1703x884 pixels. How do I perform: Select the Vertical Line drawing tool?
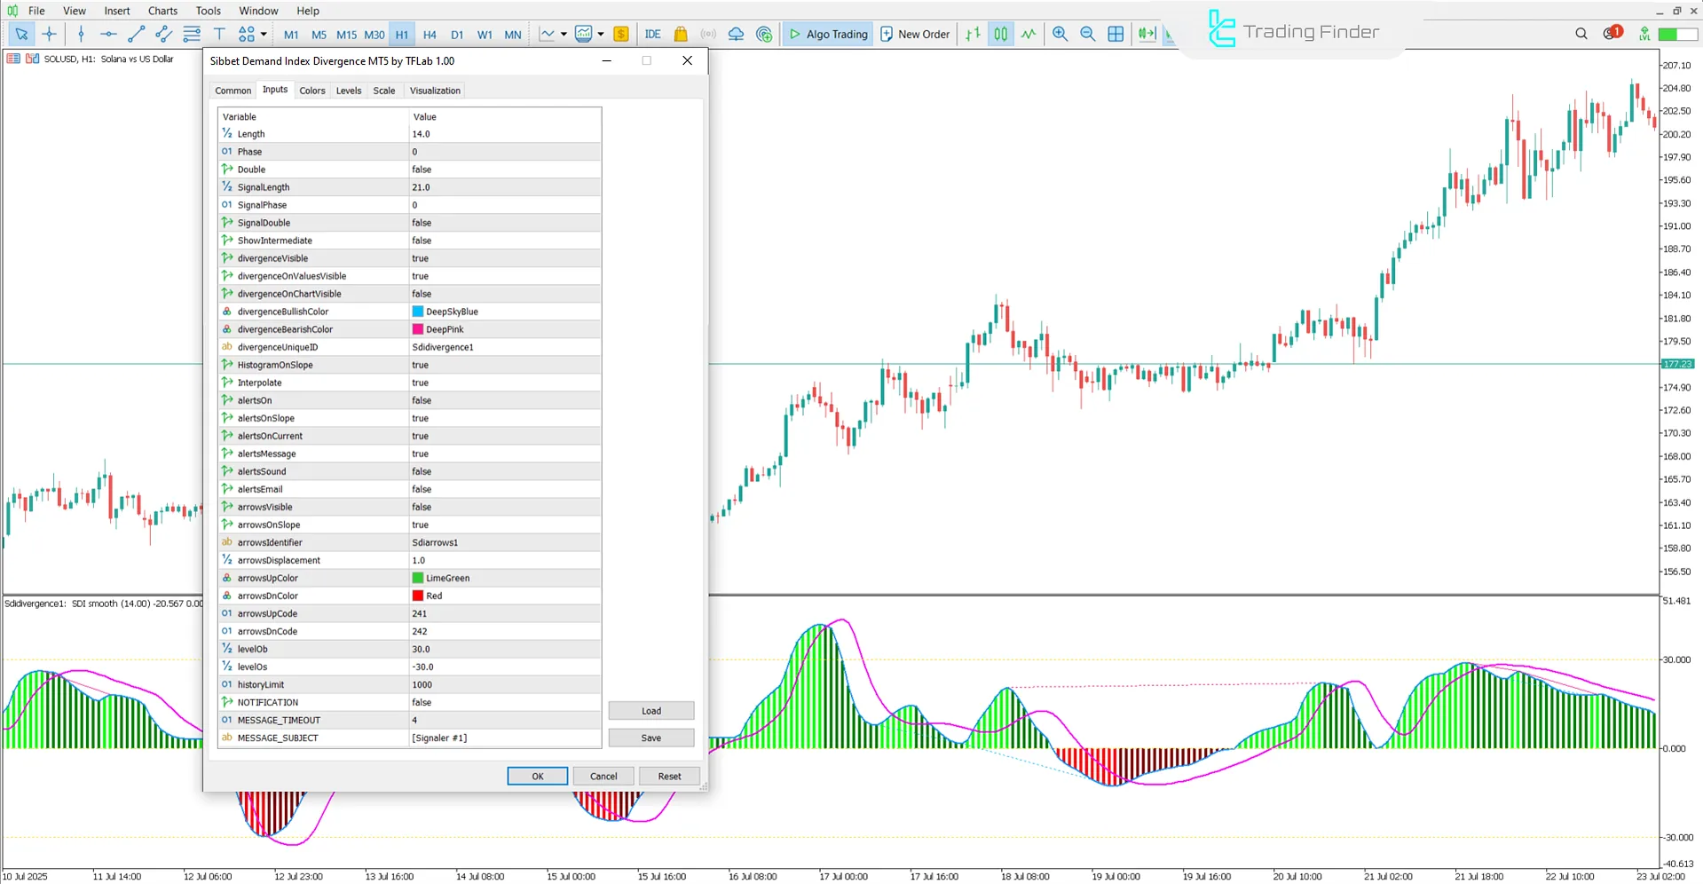(81, 34)
